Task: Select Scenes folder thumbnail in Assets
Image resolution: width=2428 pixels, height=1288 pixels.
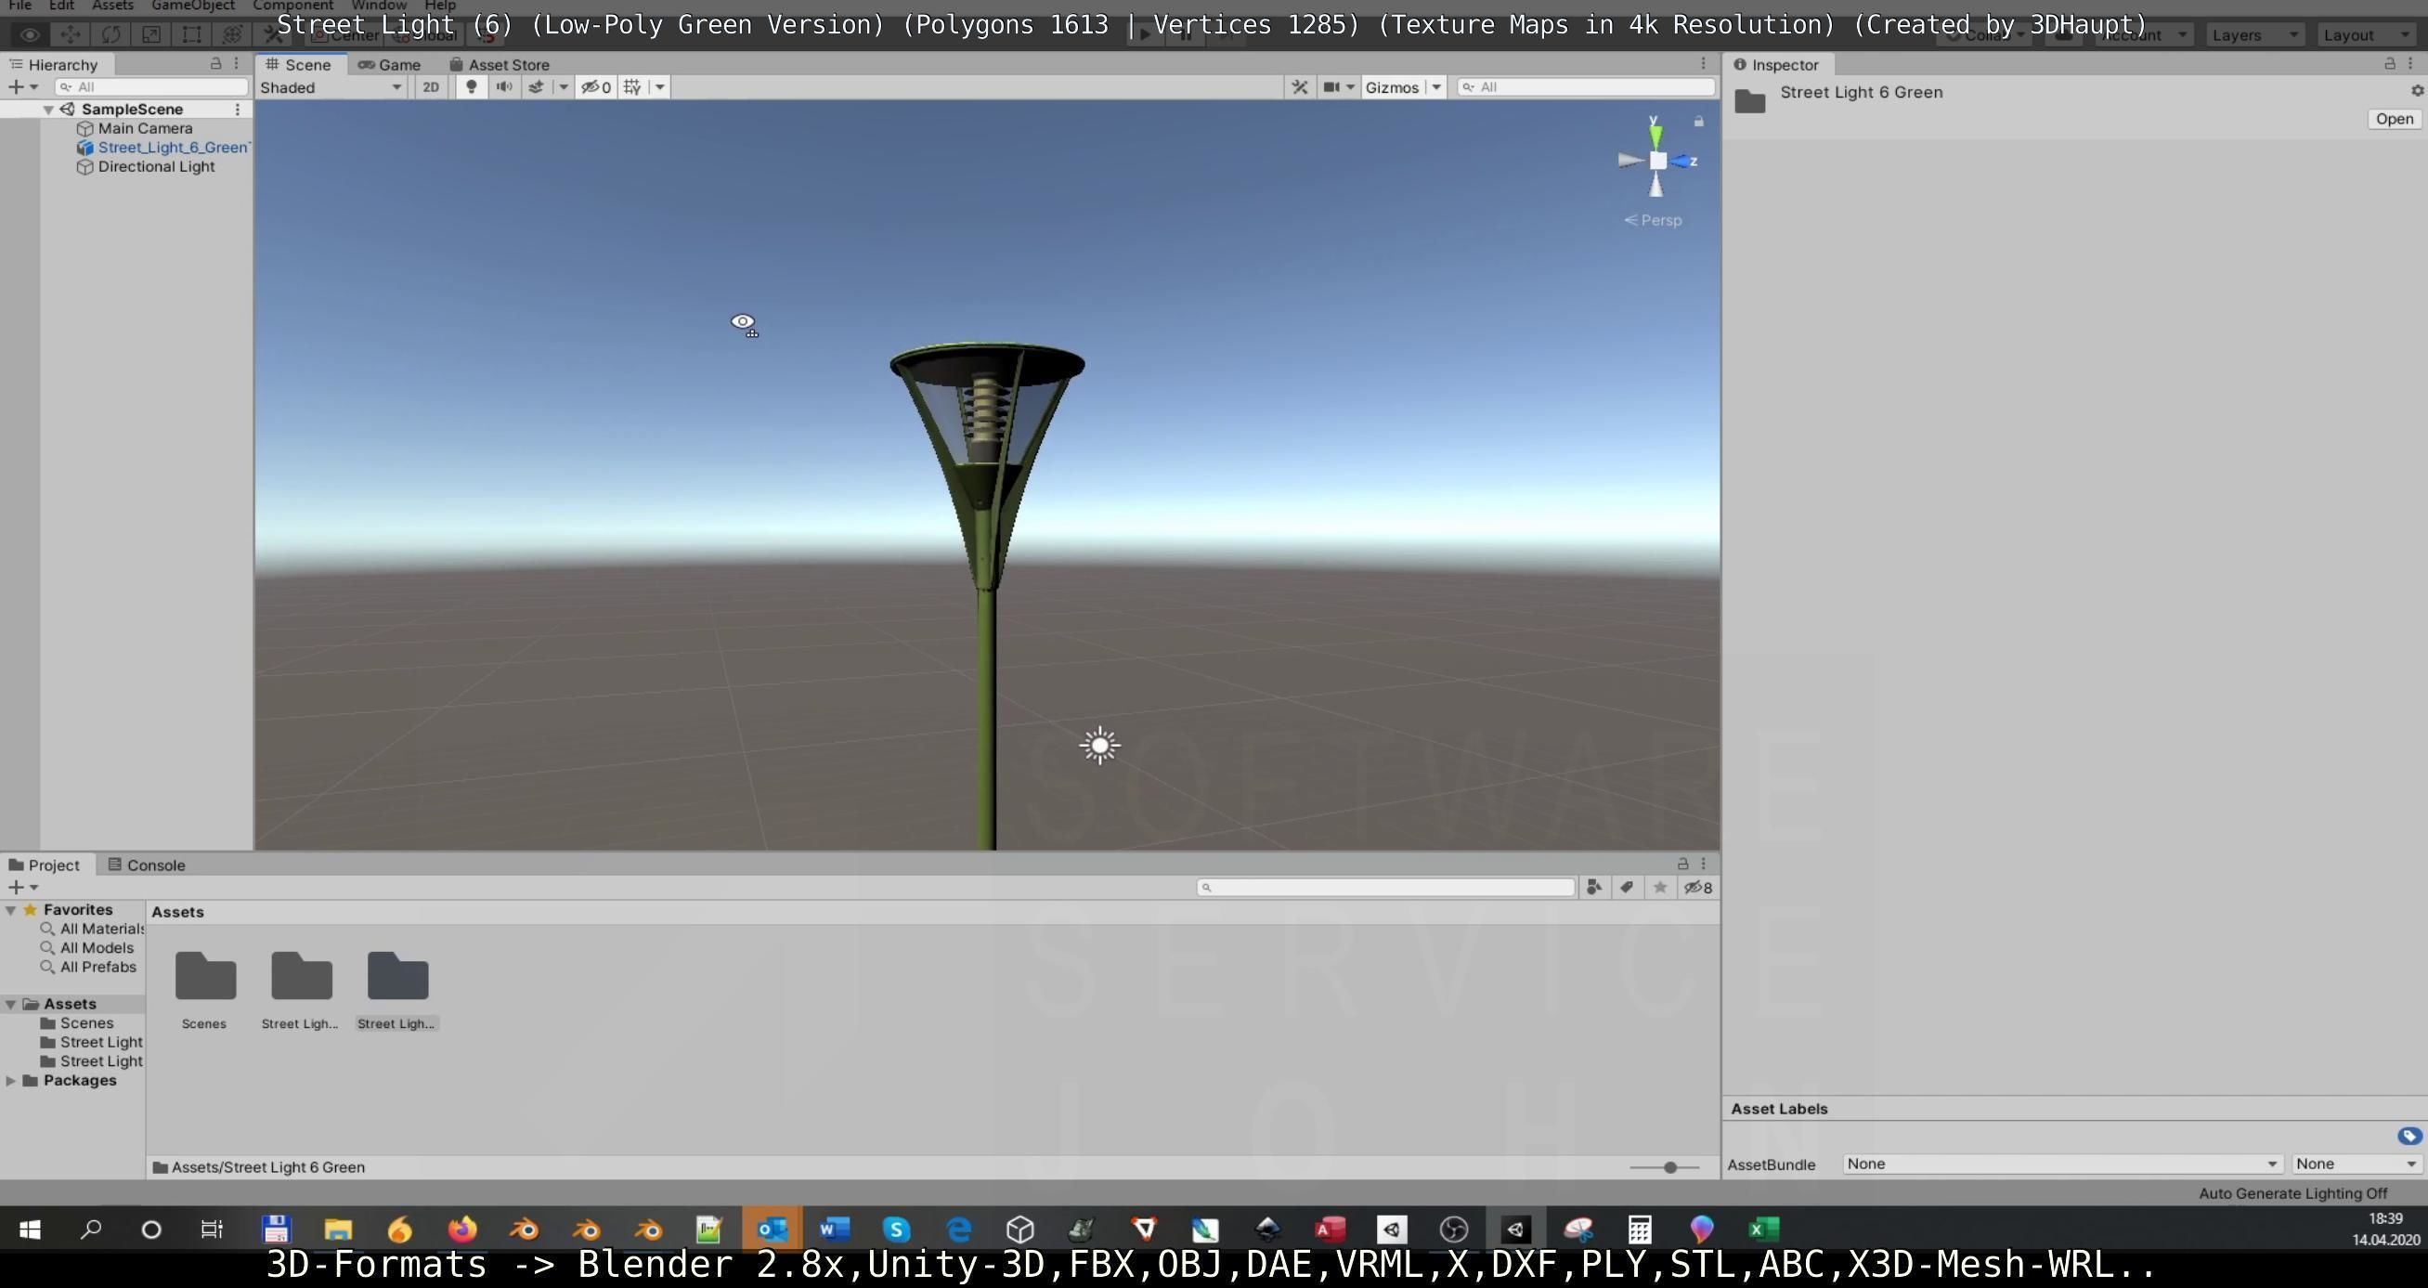Action: pos(204,976)
